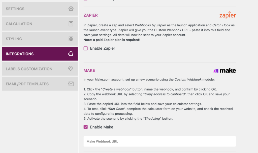Image resolution: width=258 pixels, height=153 pixels.
Task: Click the gear icon on Settings tab
Action: (x=71, y=9)
